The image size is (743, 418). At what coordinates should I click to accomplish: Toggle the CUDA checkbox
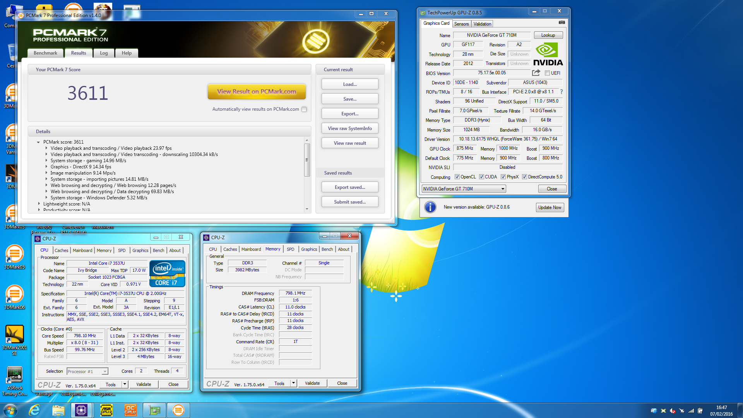point(481,177)
